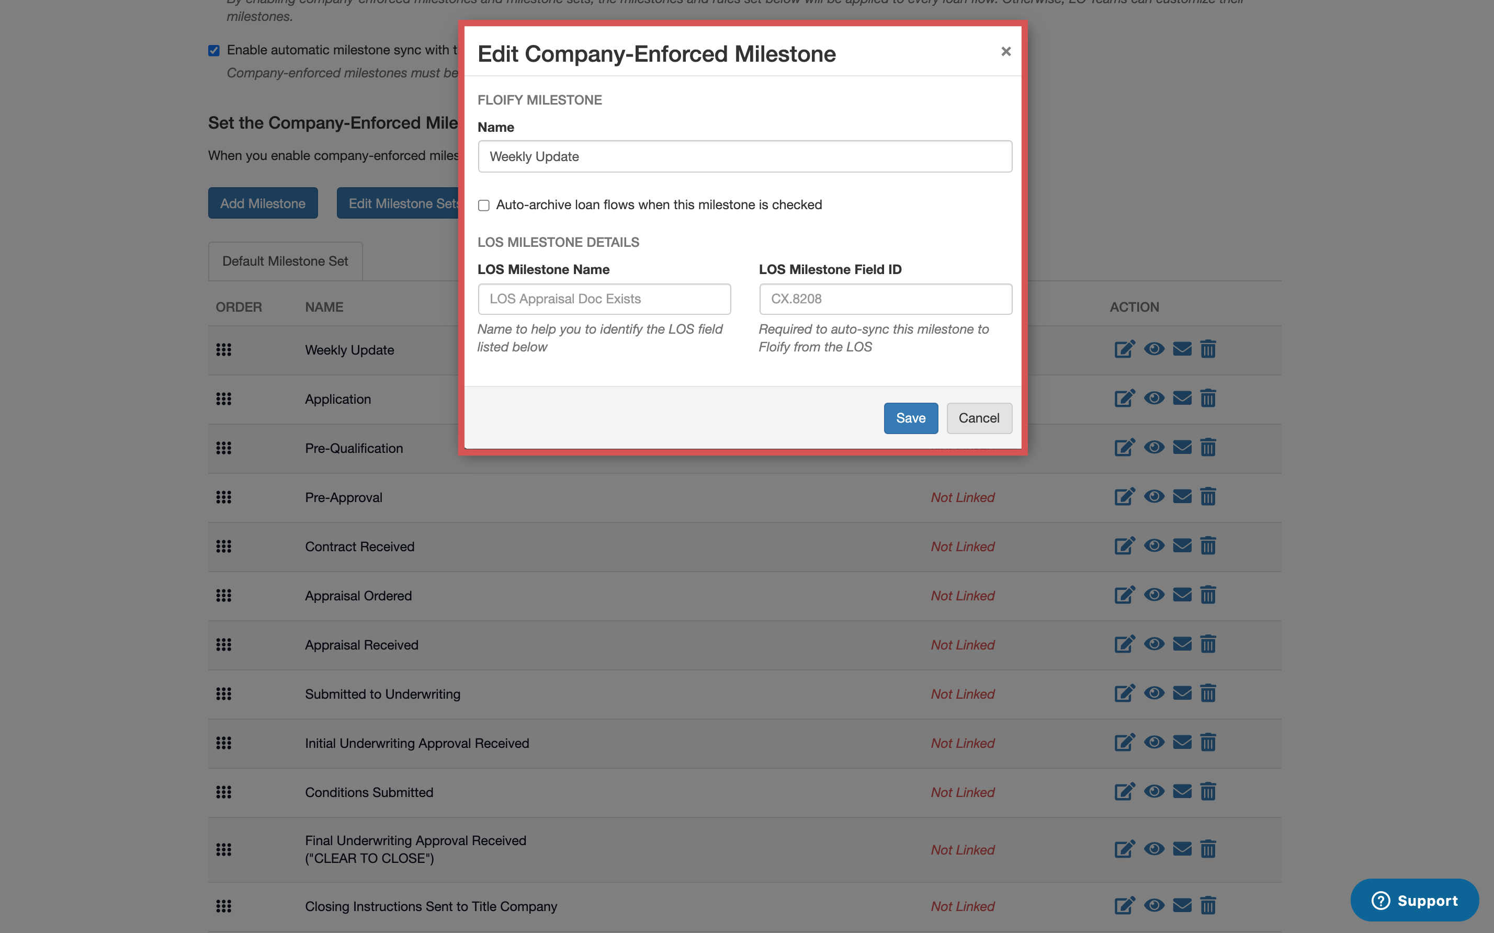This screenshot has height=933, width=1494.
Task: Click trash icon for Contract Received row
Action: pos(1208,546)
